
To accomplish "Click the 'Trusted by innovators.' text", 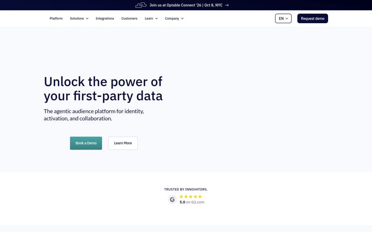I will pos(186,189).
